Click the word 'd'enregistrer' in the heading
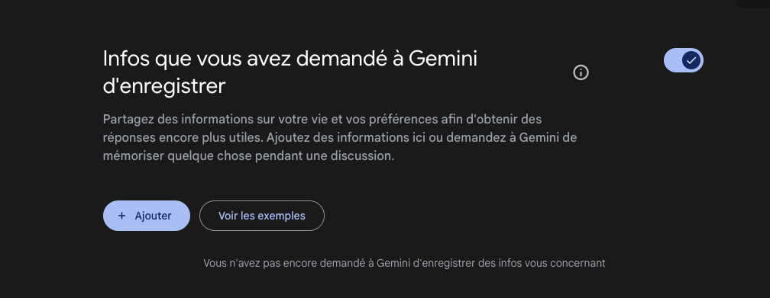This screenshot has width=770, height=298. pyautogui.click(x=164, y=86)
